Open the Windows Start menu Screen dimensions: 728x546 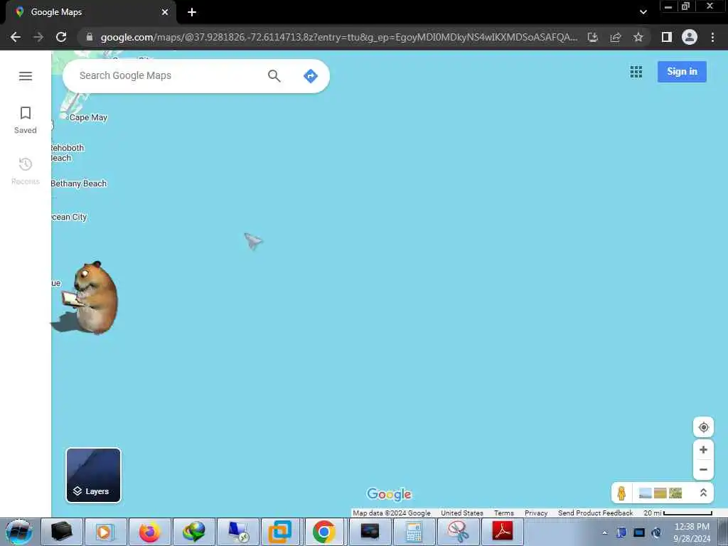18,532
